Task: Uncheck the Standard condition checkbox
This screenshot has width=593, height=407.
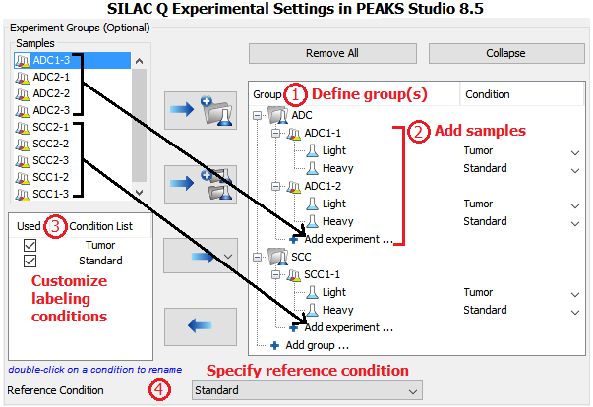Action: click(30, 261)
